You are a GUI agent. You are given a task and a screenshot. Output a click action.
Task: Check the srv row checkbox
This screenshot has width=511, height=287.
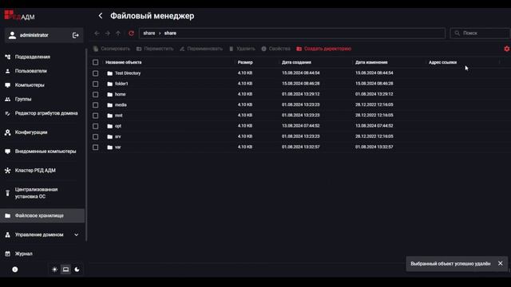coord(96,136)
